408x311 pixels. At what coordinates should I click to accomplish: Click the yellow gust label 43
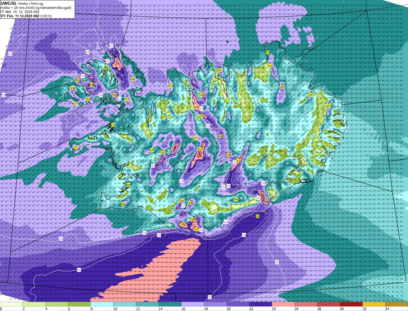click(201, 149)
